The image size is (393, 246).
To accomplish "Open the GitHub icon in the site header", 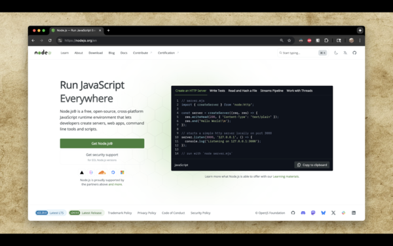I will point(354,52).
